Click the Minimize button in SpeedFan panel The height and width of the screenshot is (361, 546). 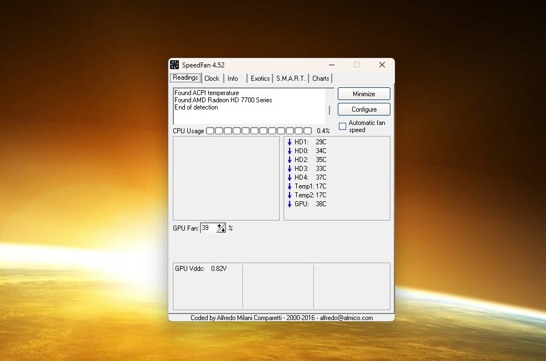[364, 94]
